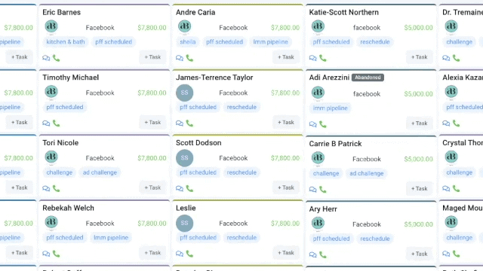Click phone icon on Scott Dodson card

(x=189, y=188)
